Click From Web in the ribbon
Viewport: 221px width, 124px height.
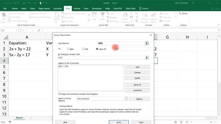point(14,17)
